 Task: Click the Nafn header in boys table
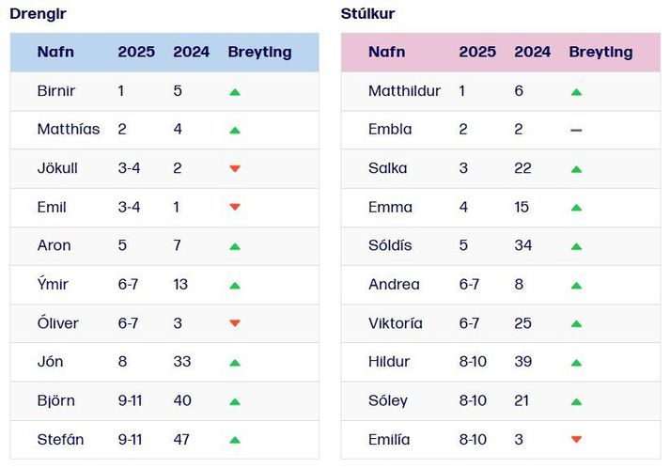(55, 53)
